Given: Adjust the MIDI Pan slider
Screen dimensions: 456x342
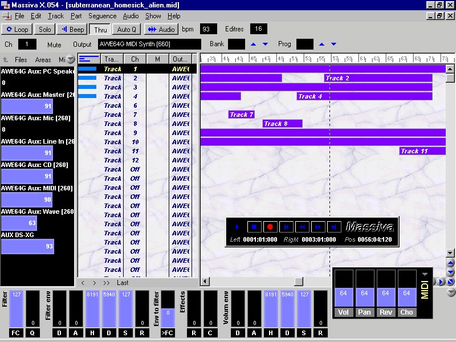Looking at the screenshot, I should click(364, 288).
